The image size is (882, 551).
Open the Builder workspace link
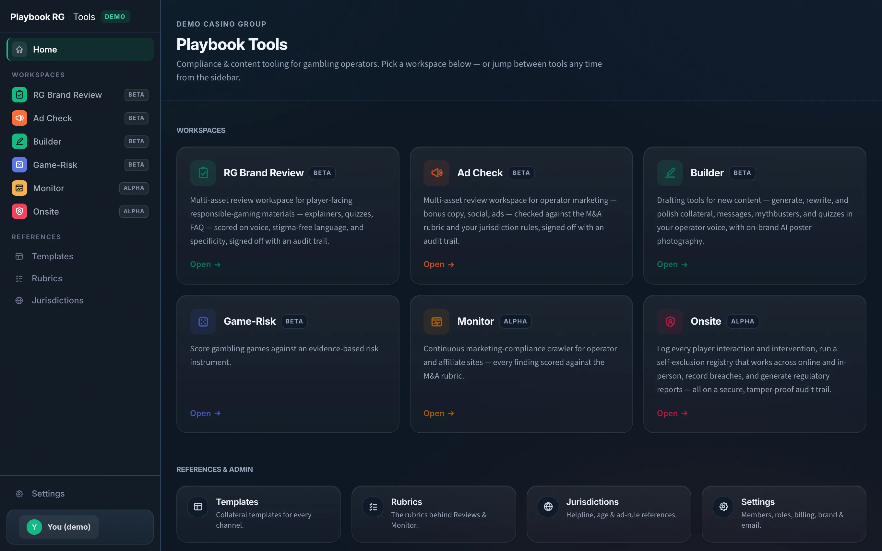tap(672, 264)
